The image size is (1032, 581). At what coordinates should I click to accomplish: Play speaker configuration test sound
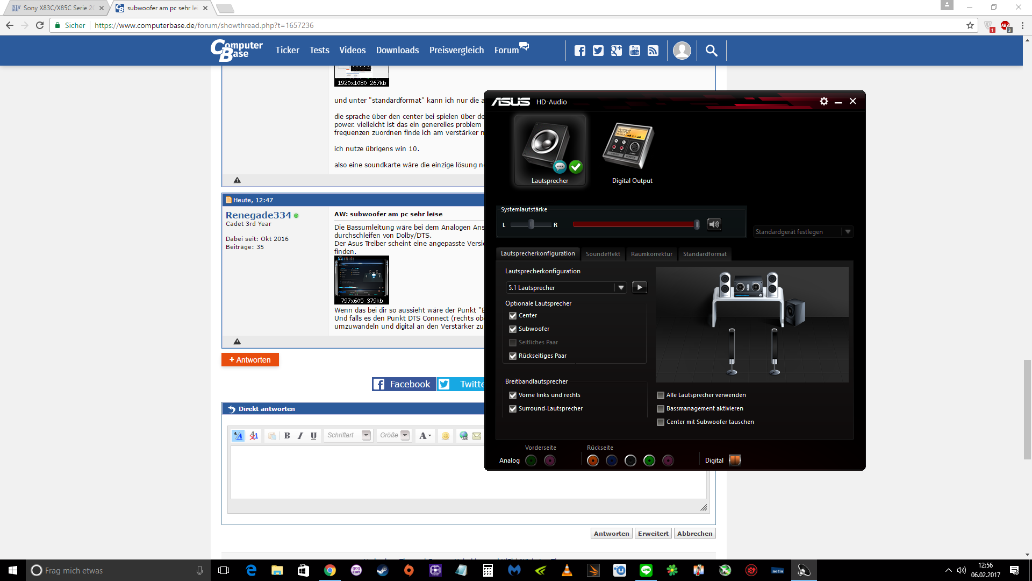[x=639, y=288]
